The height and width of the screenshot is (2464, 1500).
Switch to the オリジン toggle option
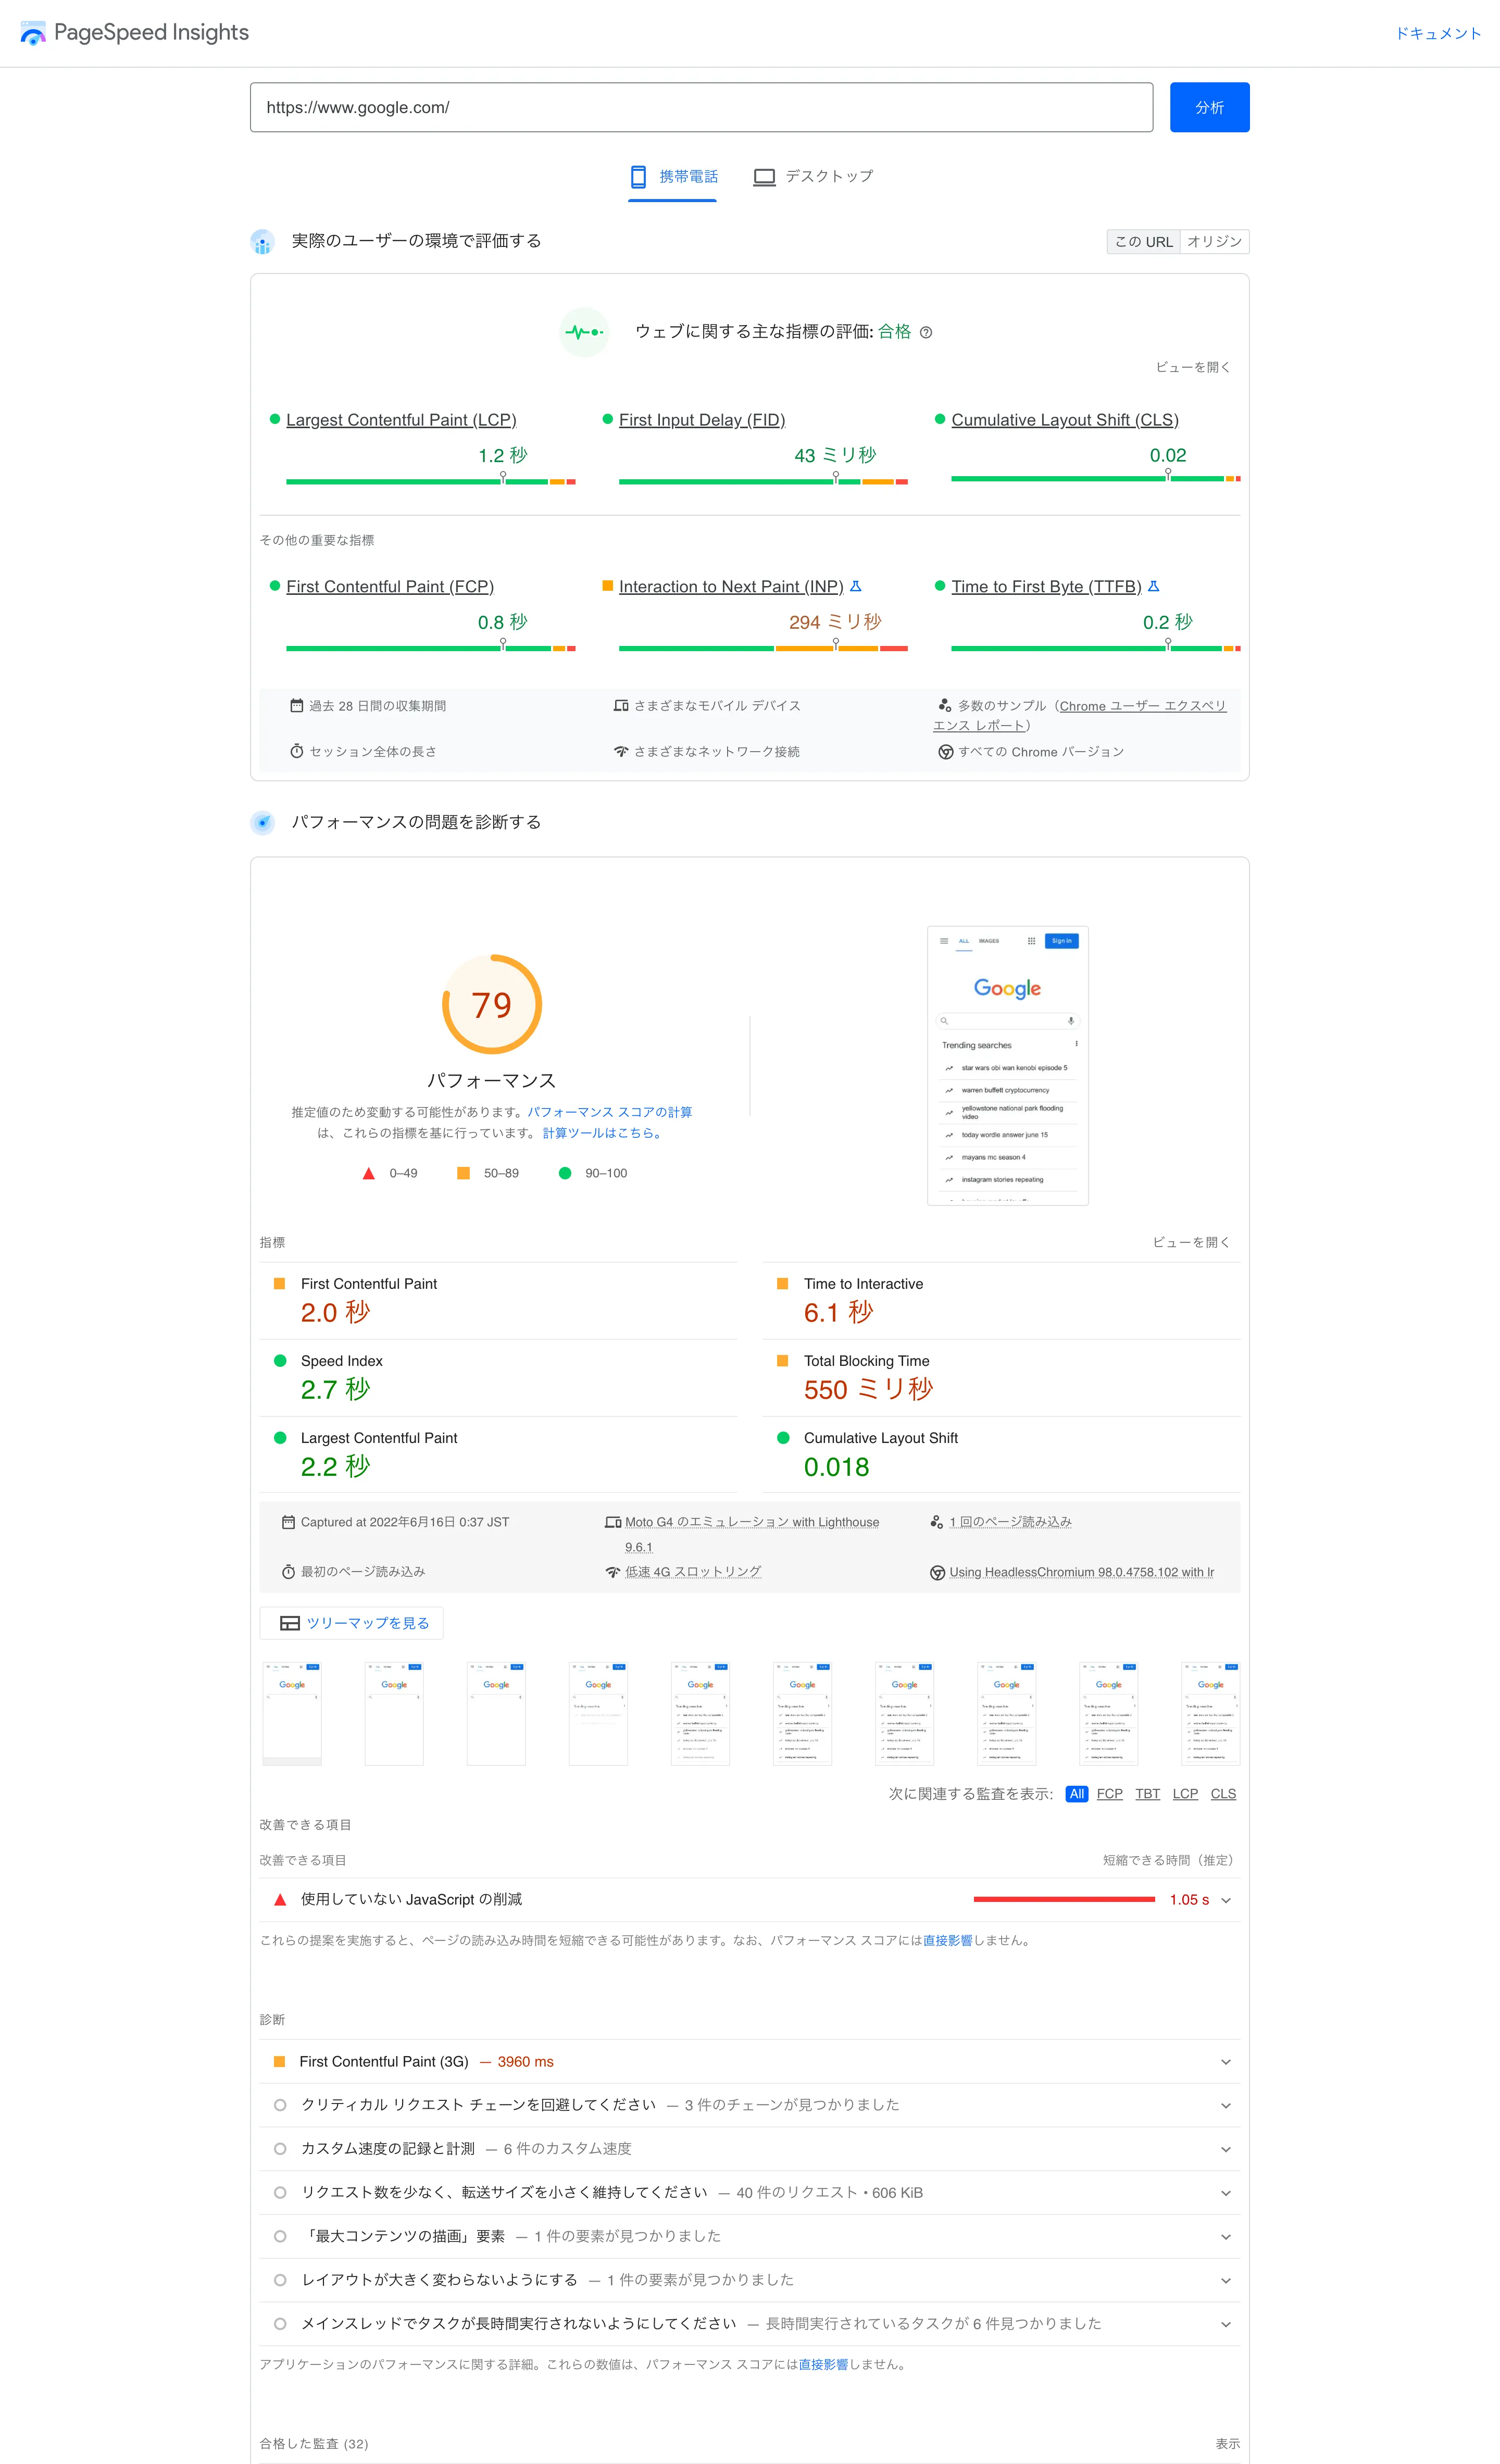point(1214,242)
